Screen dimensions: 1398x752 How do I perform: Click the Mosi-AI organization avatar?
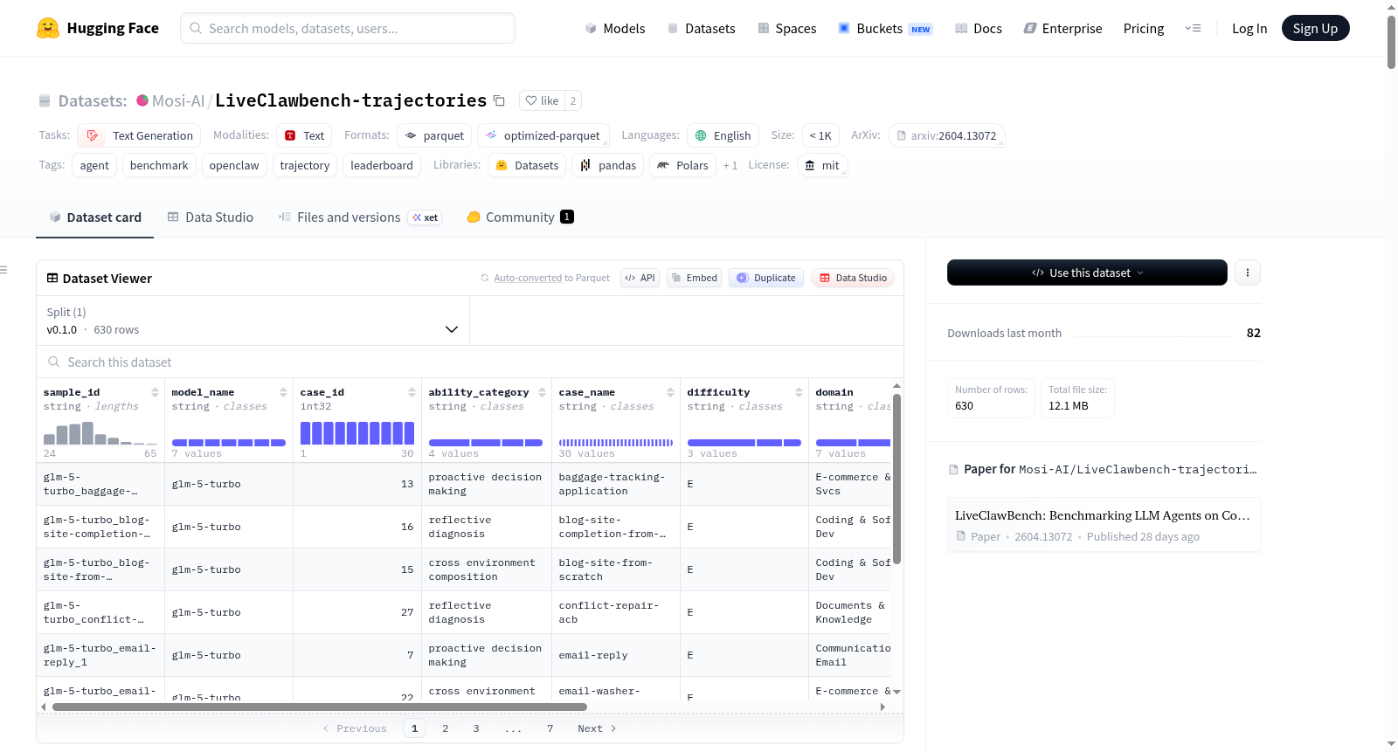pyautogui.click(x=142, y=100)
